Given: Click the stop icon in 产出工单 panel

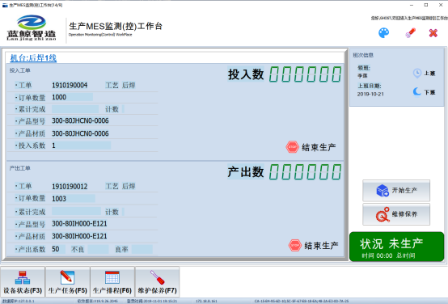Looking at the screenshot, I should pyautogui.click(x=295, y=245).
